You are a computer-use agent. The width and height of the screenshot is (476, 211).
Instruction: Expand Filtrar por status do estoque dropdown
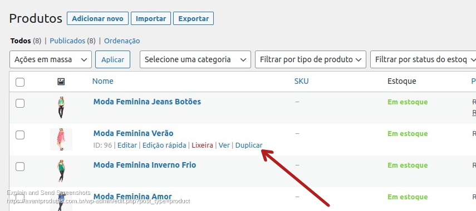pos(423,59)
